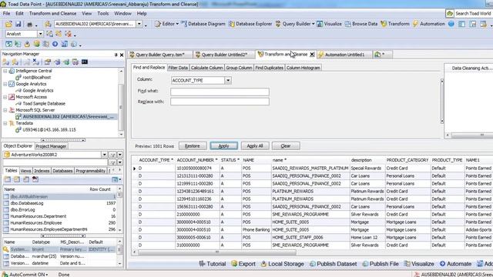Open the AdventureWorks2008R2 database dropdown
The image size is (493, 277).
(x=104, y=155)
